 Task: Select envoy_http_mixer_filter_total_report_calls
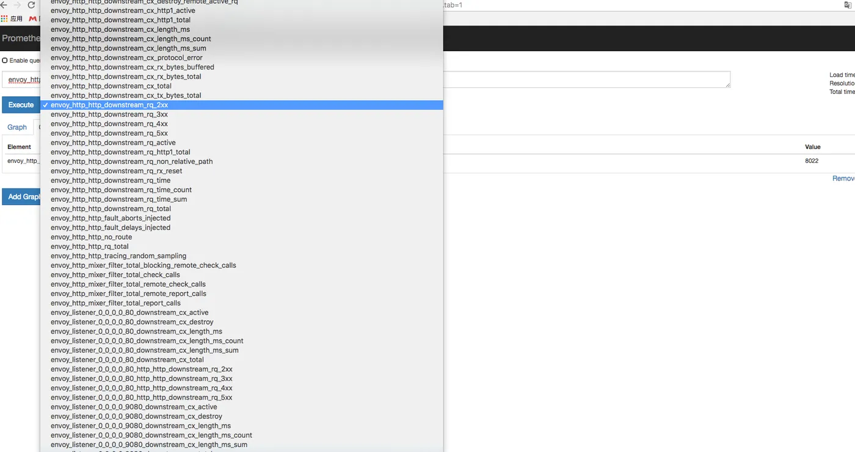(x=242, y=303)
